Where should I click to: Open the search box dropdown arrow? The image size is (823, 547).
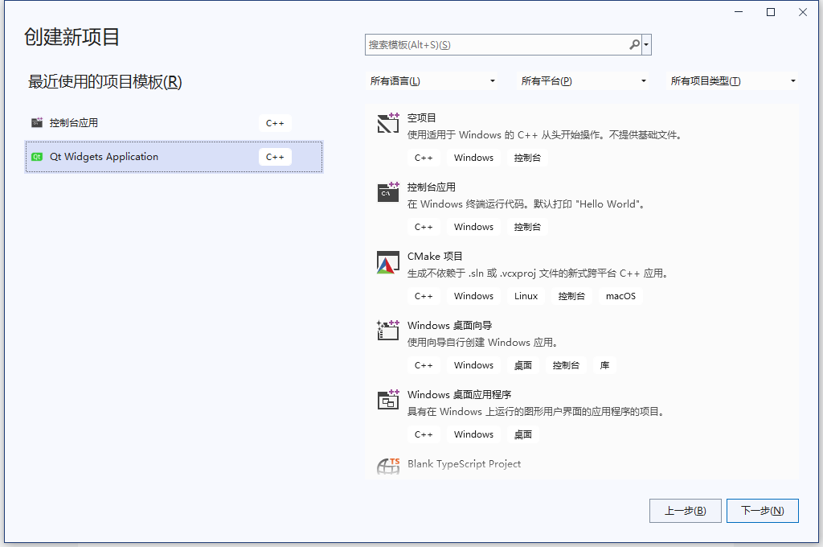click(x=647, y=45)
